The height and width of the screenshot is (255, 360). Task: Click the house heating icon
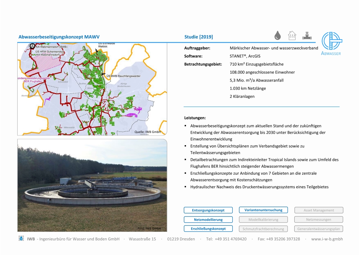click(292, 35)
